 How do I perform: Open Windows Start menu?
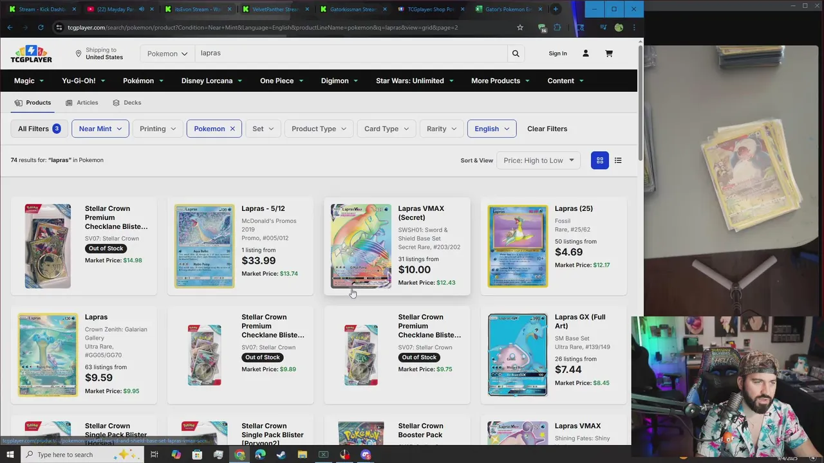pyautogui.click(x=10, y=455)
